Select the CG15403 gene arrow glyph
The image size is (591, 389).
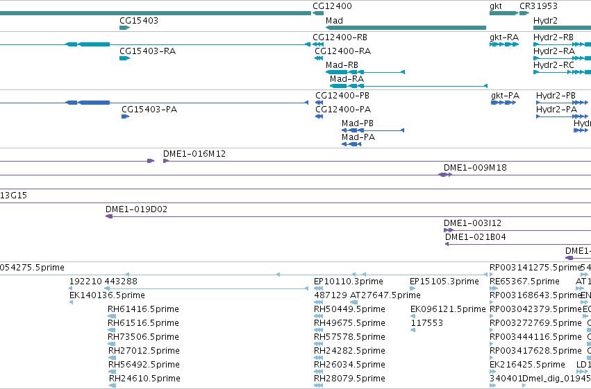[x=125, y=28]
